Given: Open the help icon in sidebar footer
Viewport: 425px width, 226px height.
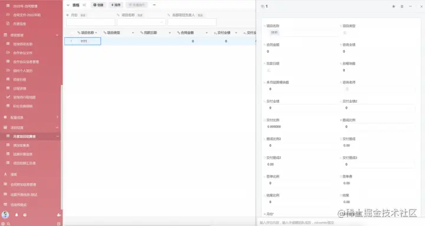Looking at the screenshot, I should point(25,215).
